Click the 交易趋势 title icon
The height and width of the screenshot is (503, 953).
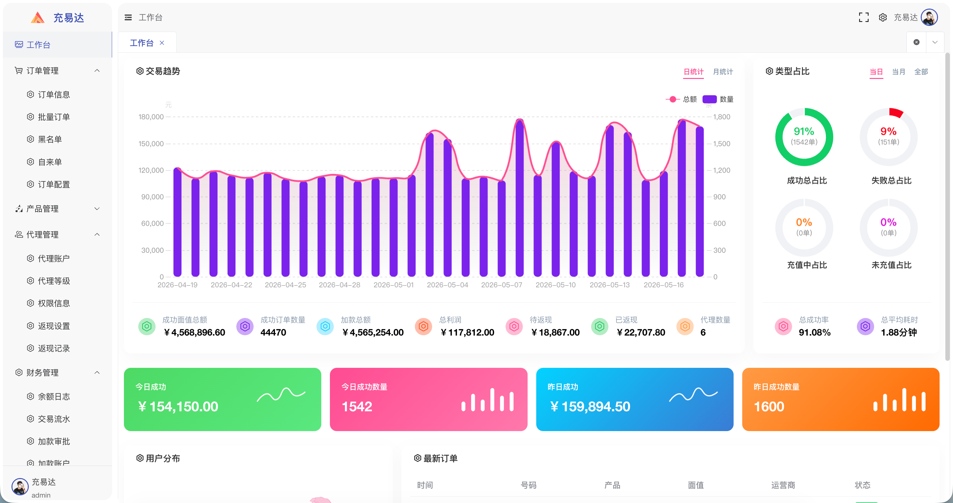[x=140, y=71]
